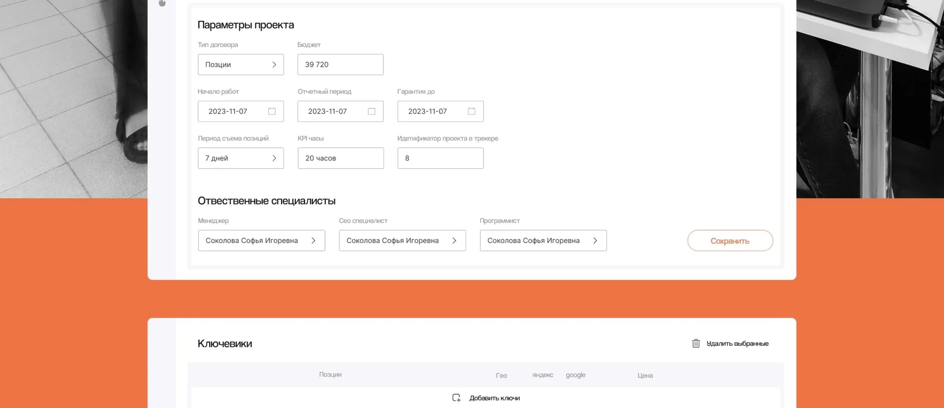The width and height of the screenshot is (944, 408).
Task: Open calendar icon in Начало работ field
Action: (272, 111)
